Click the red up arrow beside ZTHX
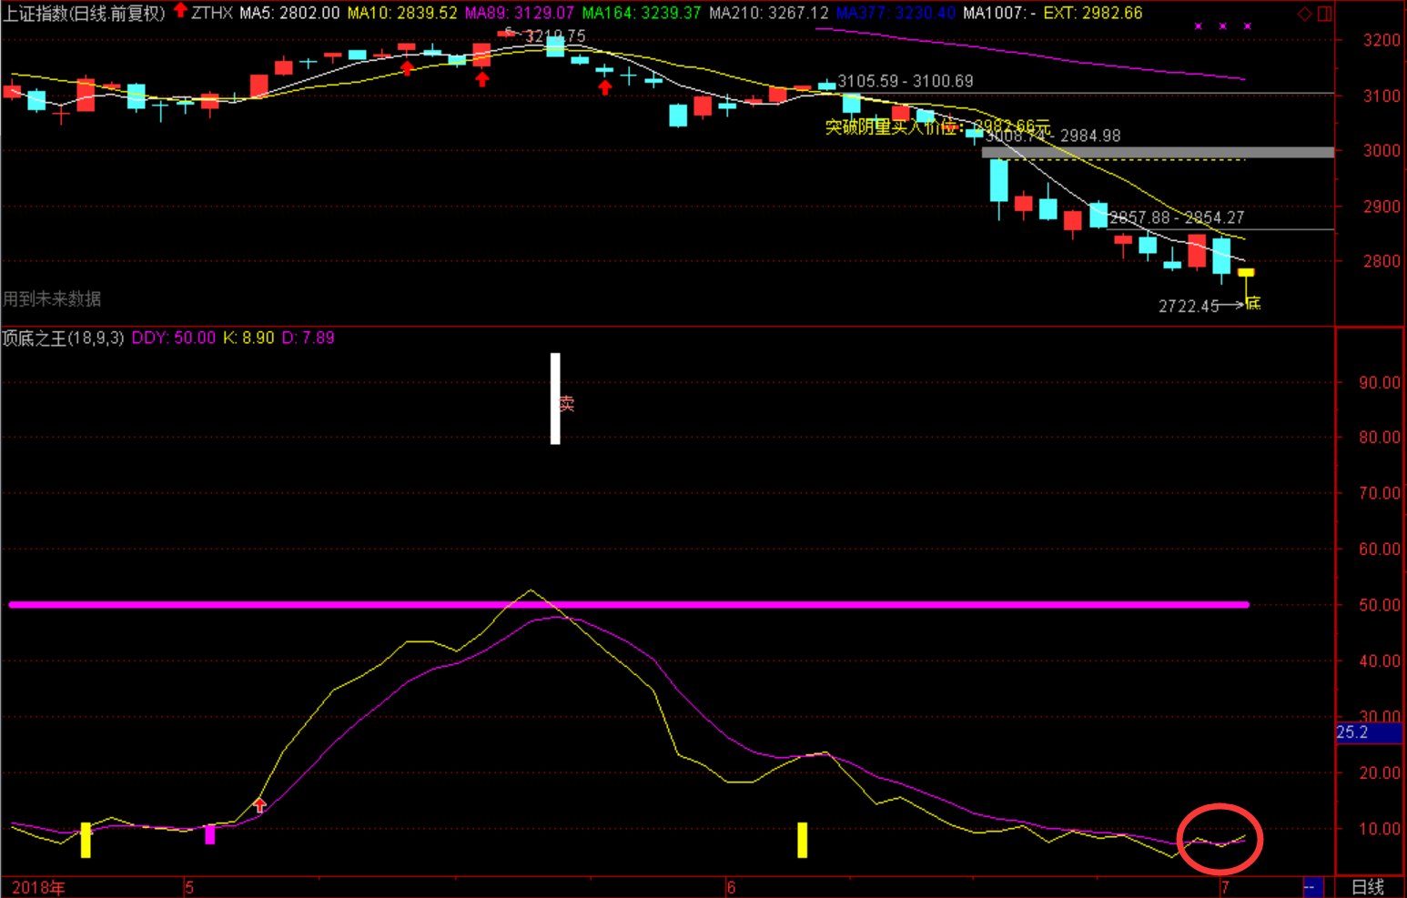 [180, 11]
